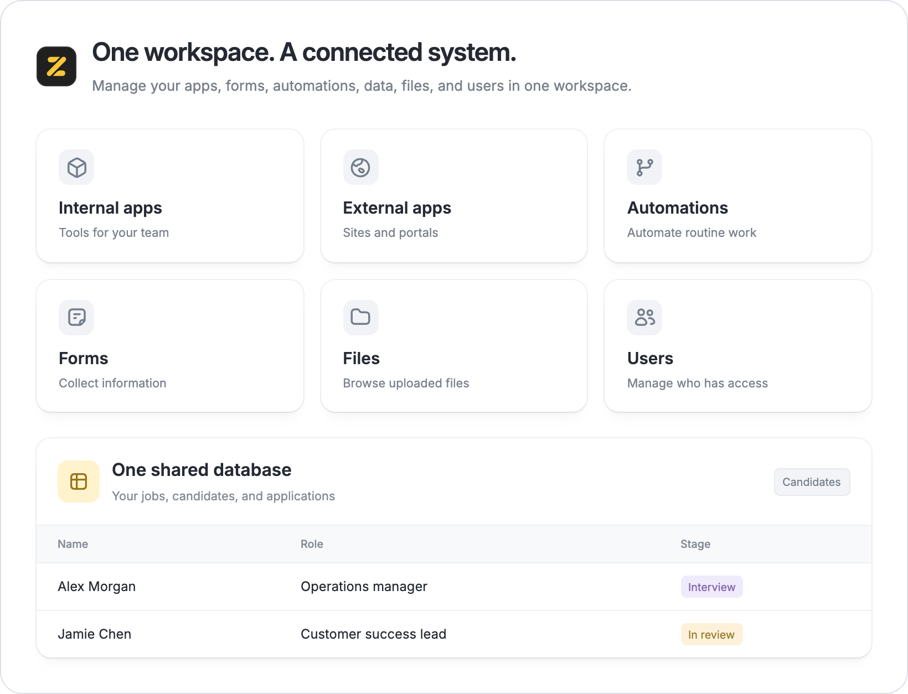Click the 'Automate routine work' description
Image resolution: width=908 pixels, height=694 pixels.
(x=692, y=233)
